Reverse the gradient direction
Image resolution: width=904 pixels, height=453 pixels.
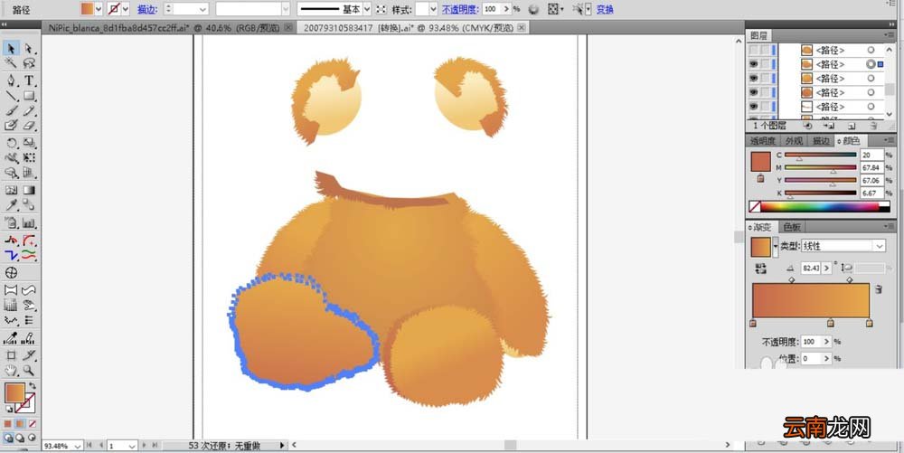pos(760,268)
